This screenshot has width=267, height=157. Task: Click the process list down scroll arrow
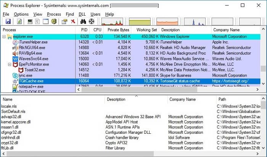(263, 84)
